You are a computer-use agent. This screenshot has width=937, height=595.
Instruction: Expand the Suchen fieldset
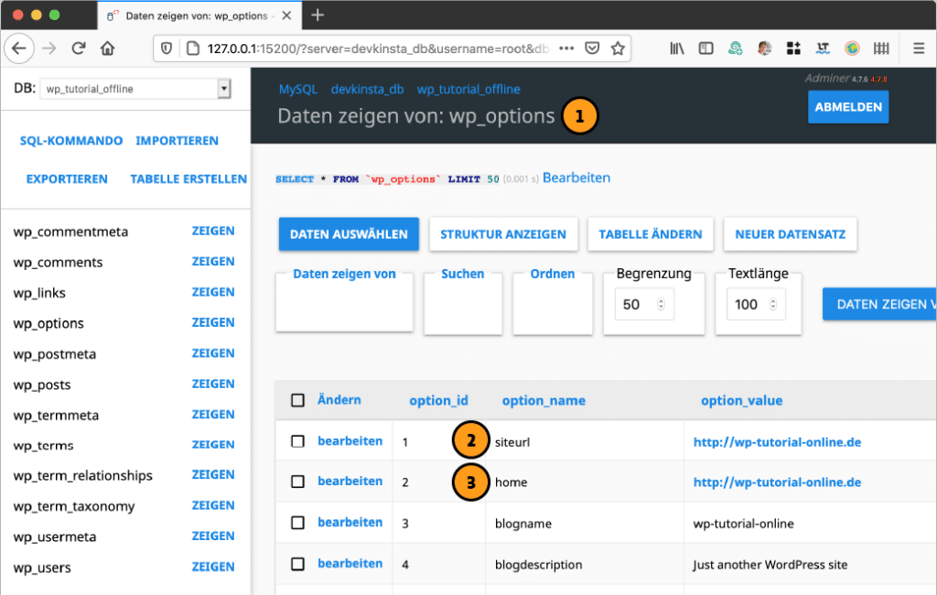pyautogui.click(x=462, y=274)
